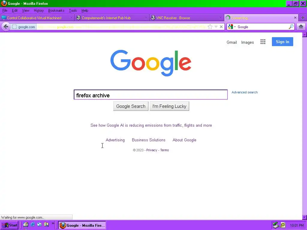
Task: Close the VNC Resolver tab
Action: [220, 18]
